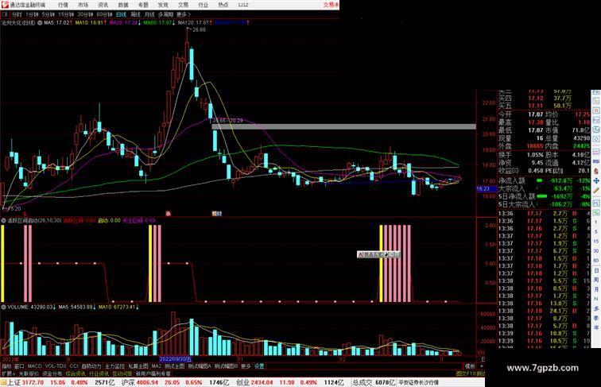Click the VOLUME panel settings circle icon
The height and width of the screenshot is (387, 601).
[3, 308]
